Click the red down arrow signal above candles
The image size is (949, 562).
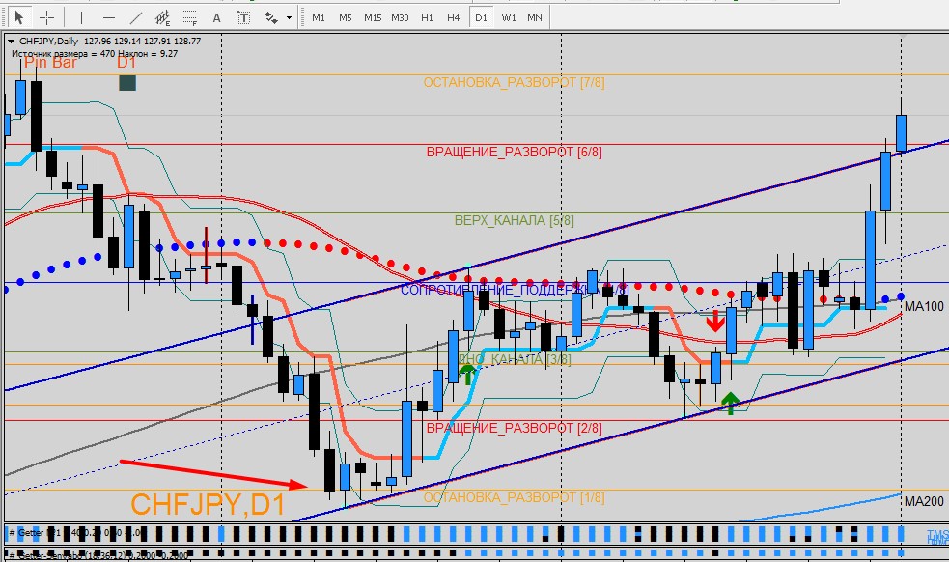(x=715, y=321)
